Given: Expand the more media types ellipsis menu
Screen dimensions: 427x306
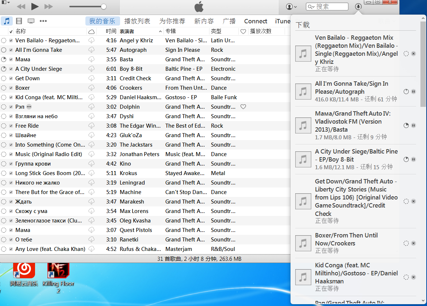Looking at the screenshot, I should (x=43, y=21).
